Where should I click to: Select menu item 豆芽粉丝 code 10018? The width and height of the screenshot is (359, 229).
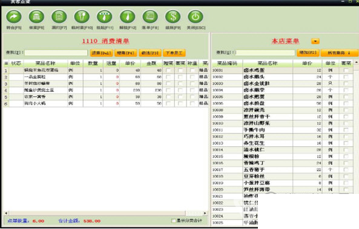(x=282, y=176)
